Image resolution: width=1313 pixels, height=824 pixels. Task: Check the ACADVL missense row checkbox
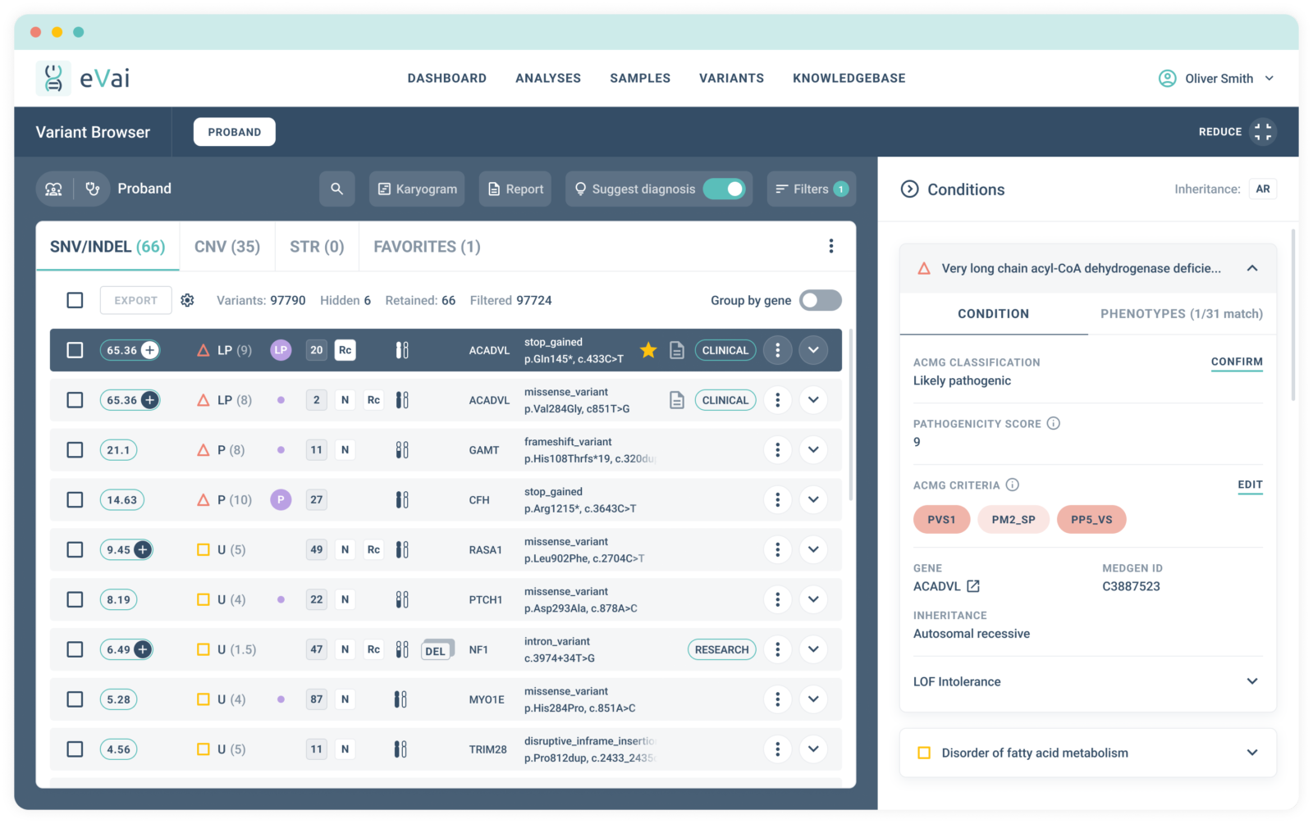[75, 400]
